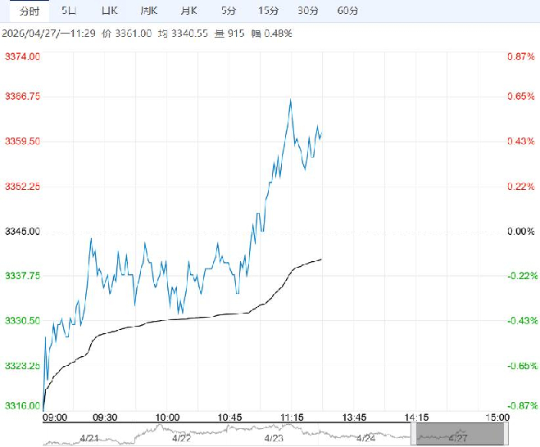The width and height of the screenshot is (540, 447).
Task: Select 4/24 section of the navigator timeline
Action: tap(365, 438)
